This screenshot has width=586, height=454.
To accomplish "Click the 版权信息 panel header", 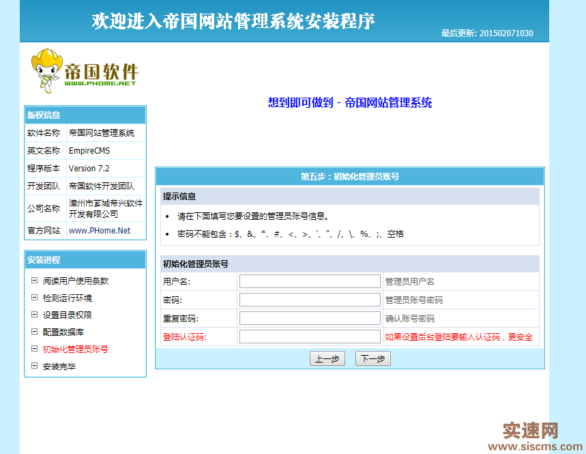I will coord(85,115).
